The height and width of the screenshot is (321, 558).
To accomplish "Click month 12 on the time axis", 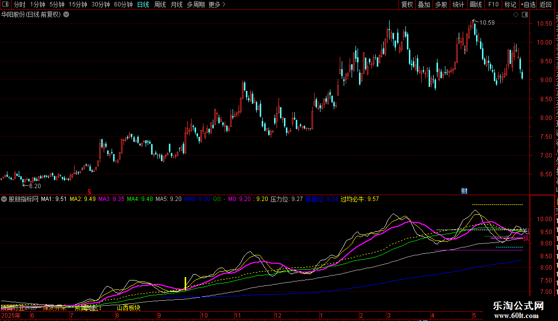I will pos(278,316).
